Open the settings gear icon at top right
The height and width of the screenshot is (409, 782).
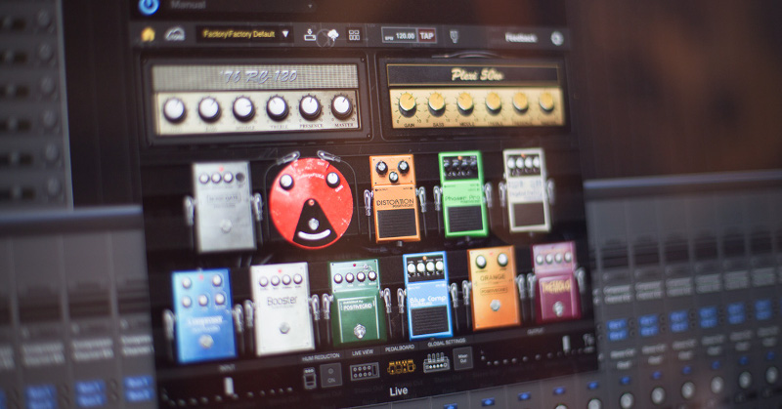coord(557,38)
